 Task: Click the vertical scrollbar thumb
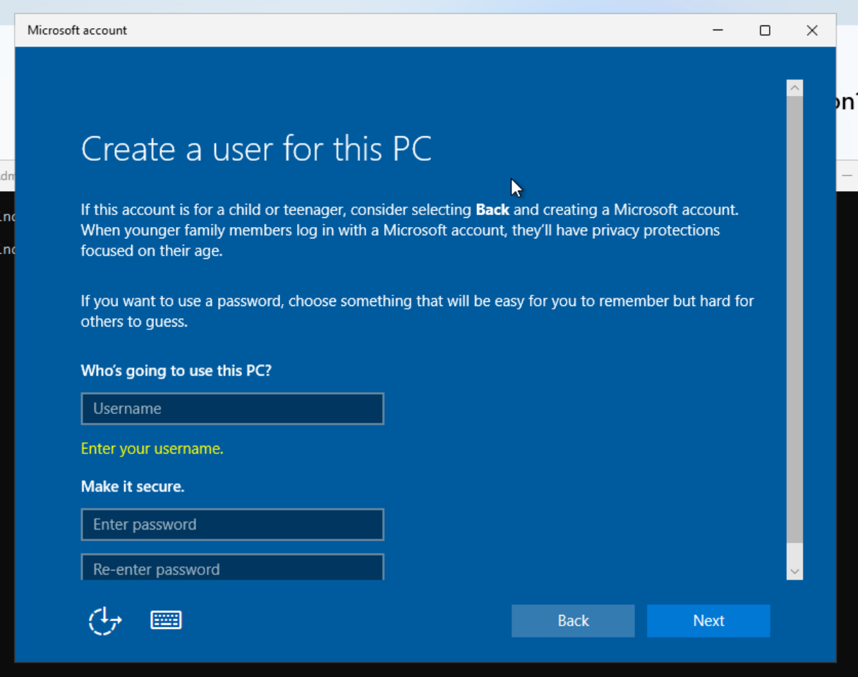[795, 319]
